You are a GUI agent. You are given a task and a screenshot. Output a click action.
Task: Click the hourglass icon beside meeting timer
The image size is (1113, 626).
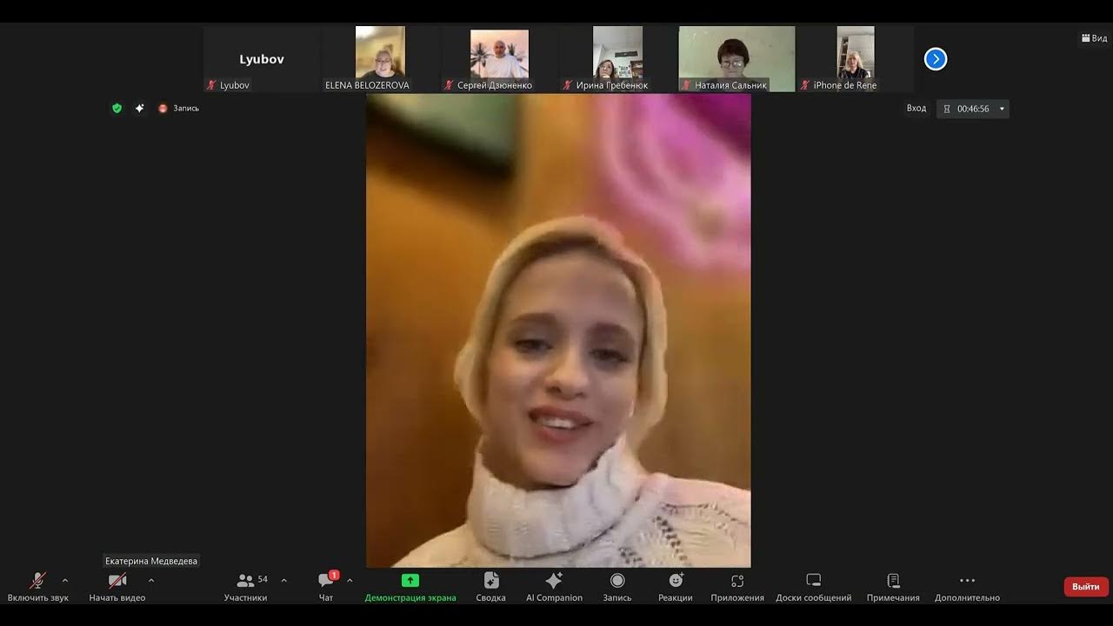coord(947,109)
